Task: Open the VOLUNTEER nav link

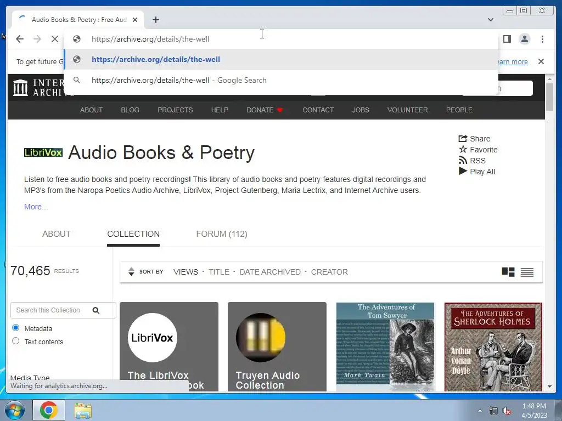Action: pos(408,110)
